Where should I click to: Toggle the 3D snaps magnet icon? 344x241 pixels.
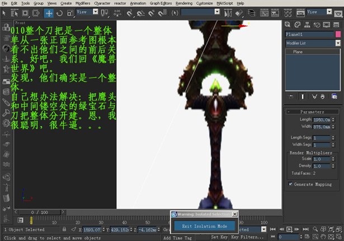point(130,13)
